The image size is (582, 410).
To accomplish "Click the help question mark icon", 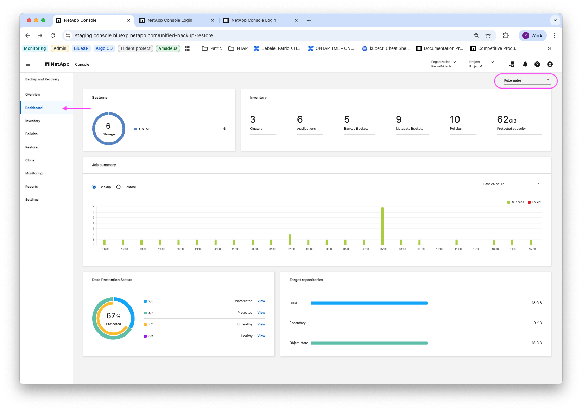I will point(537,64).
